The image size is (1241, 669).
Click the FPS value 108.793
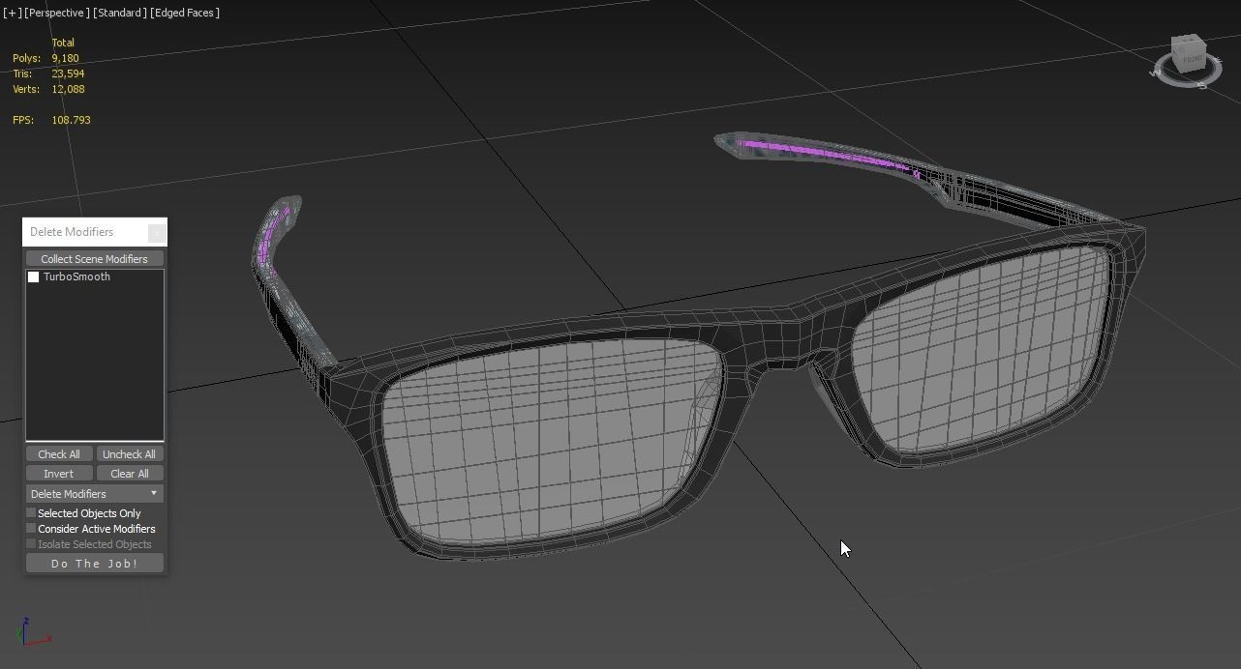(x=71, y=120)
